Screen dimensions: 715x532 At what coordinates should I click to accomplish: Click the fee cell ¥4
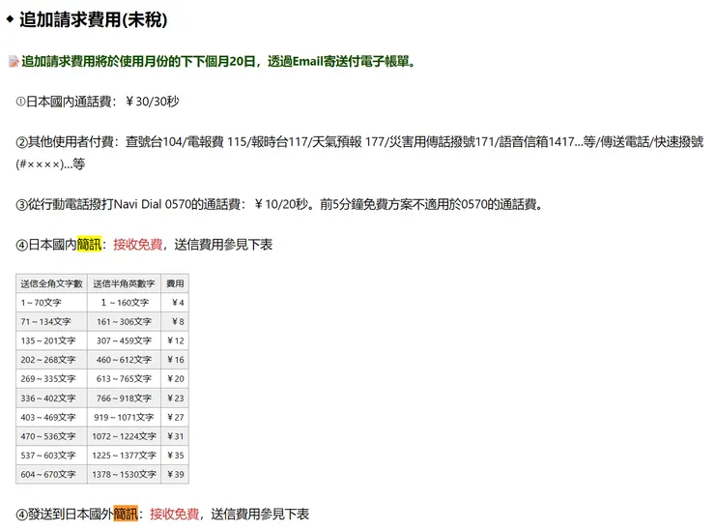175,303
